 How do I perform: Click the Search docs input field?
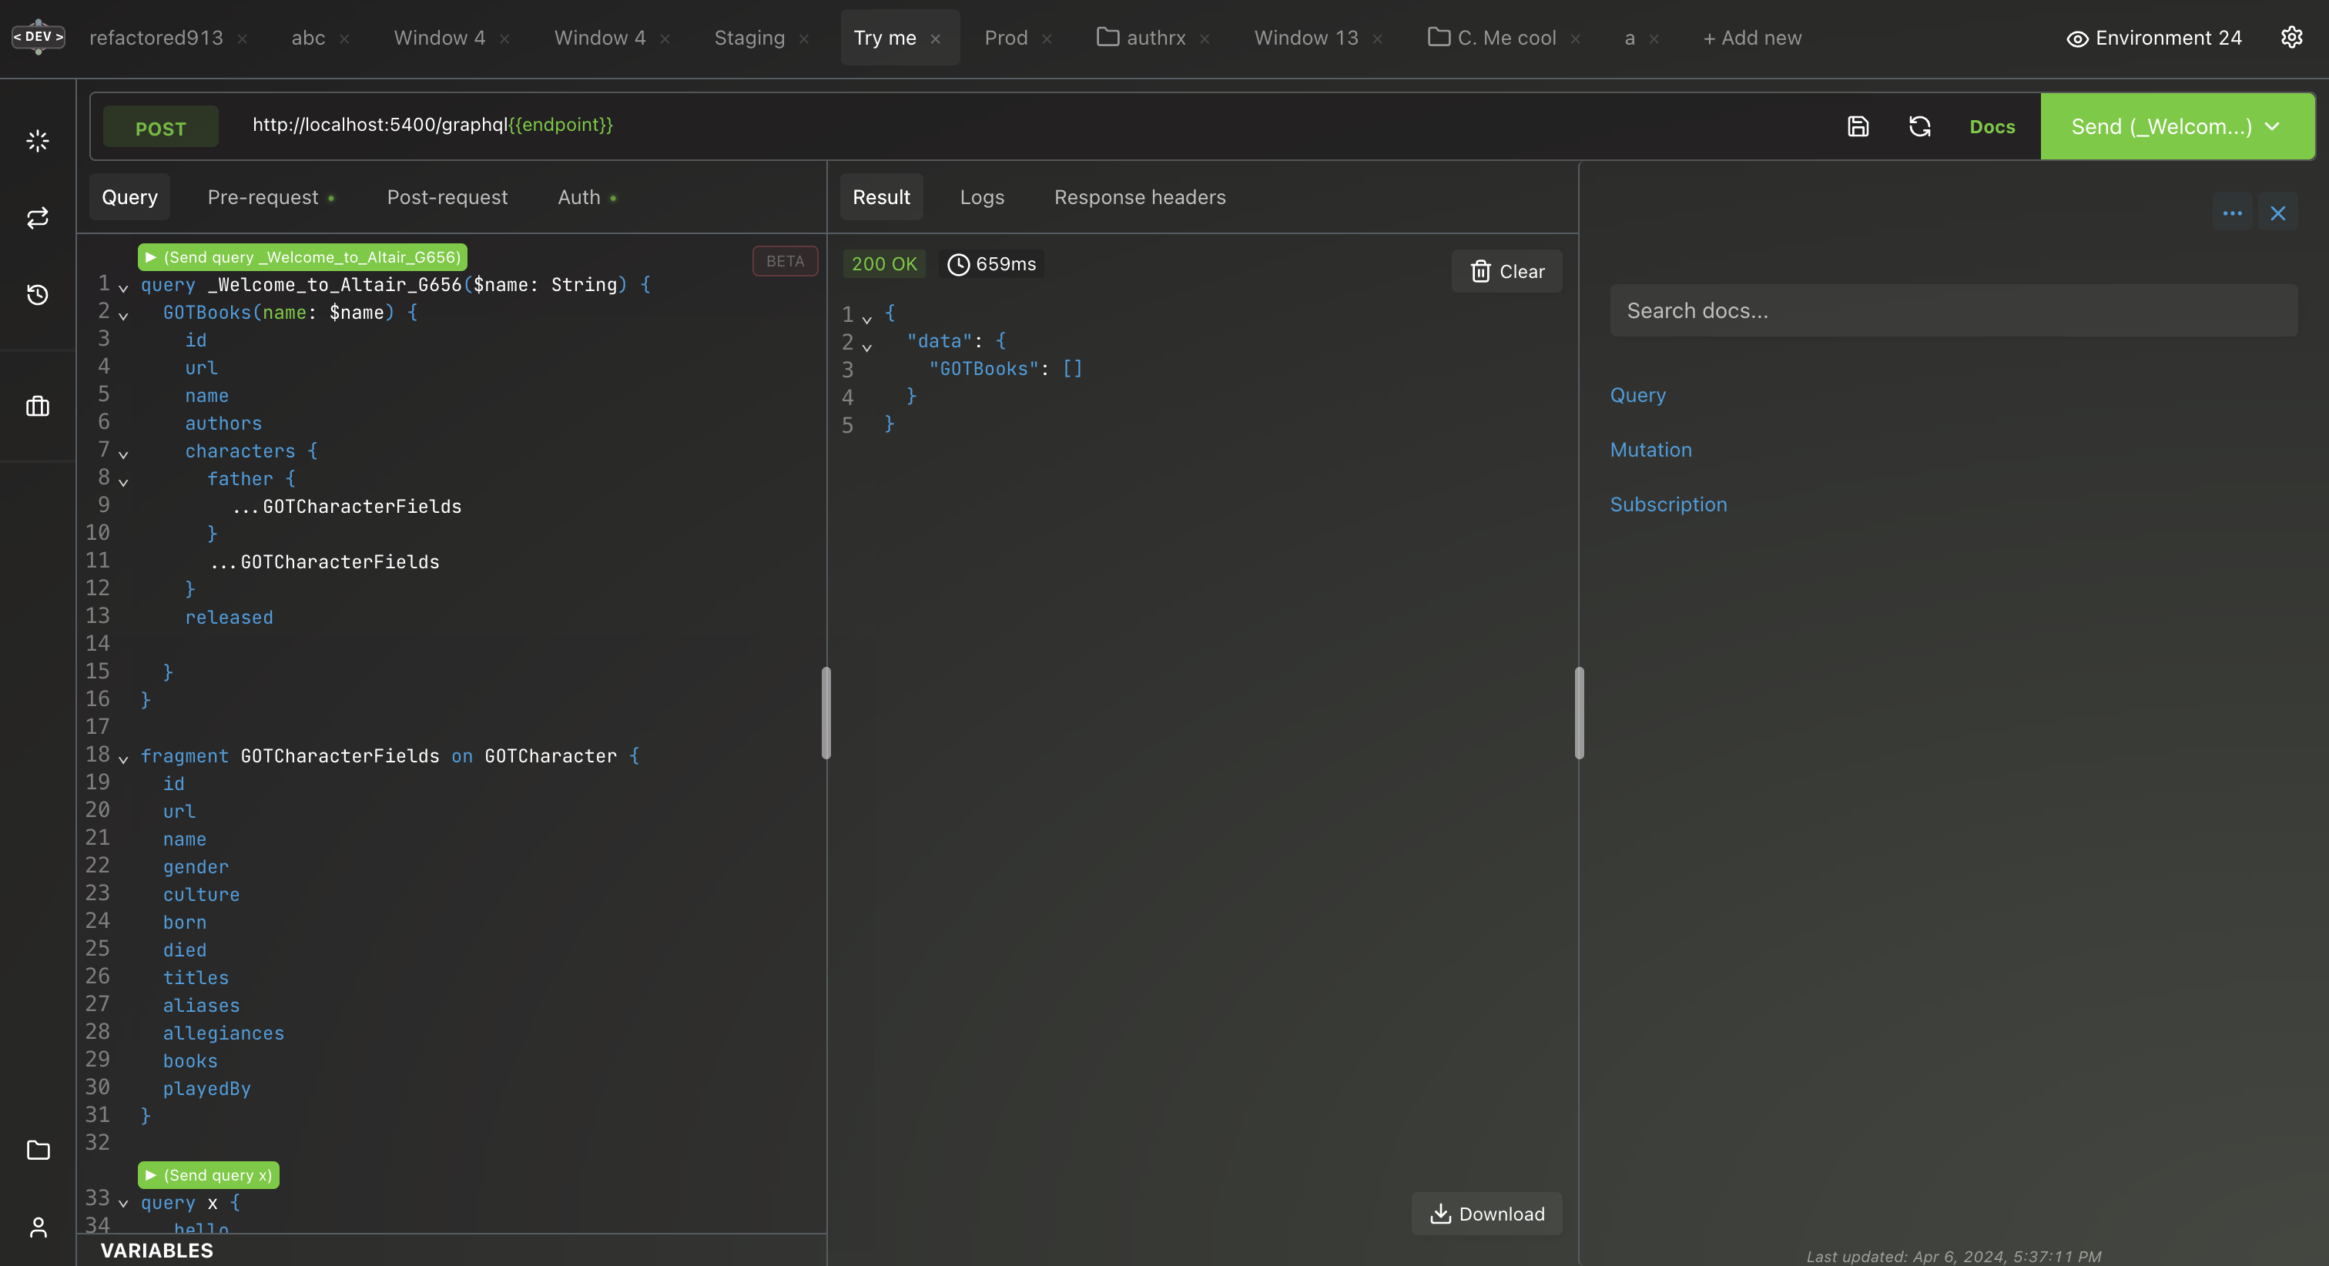coord(1953,311)
